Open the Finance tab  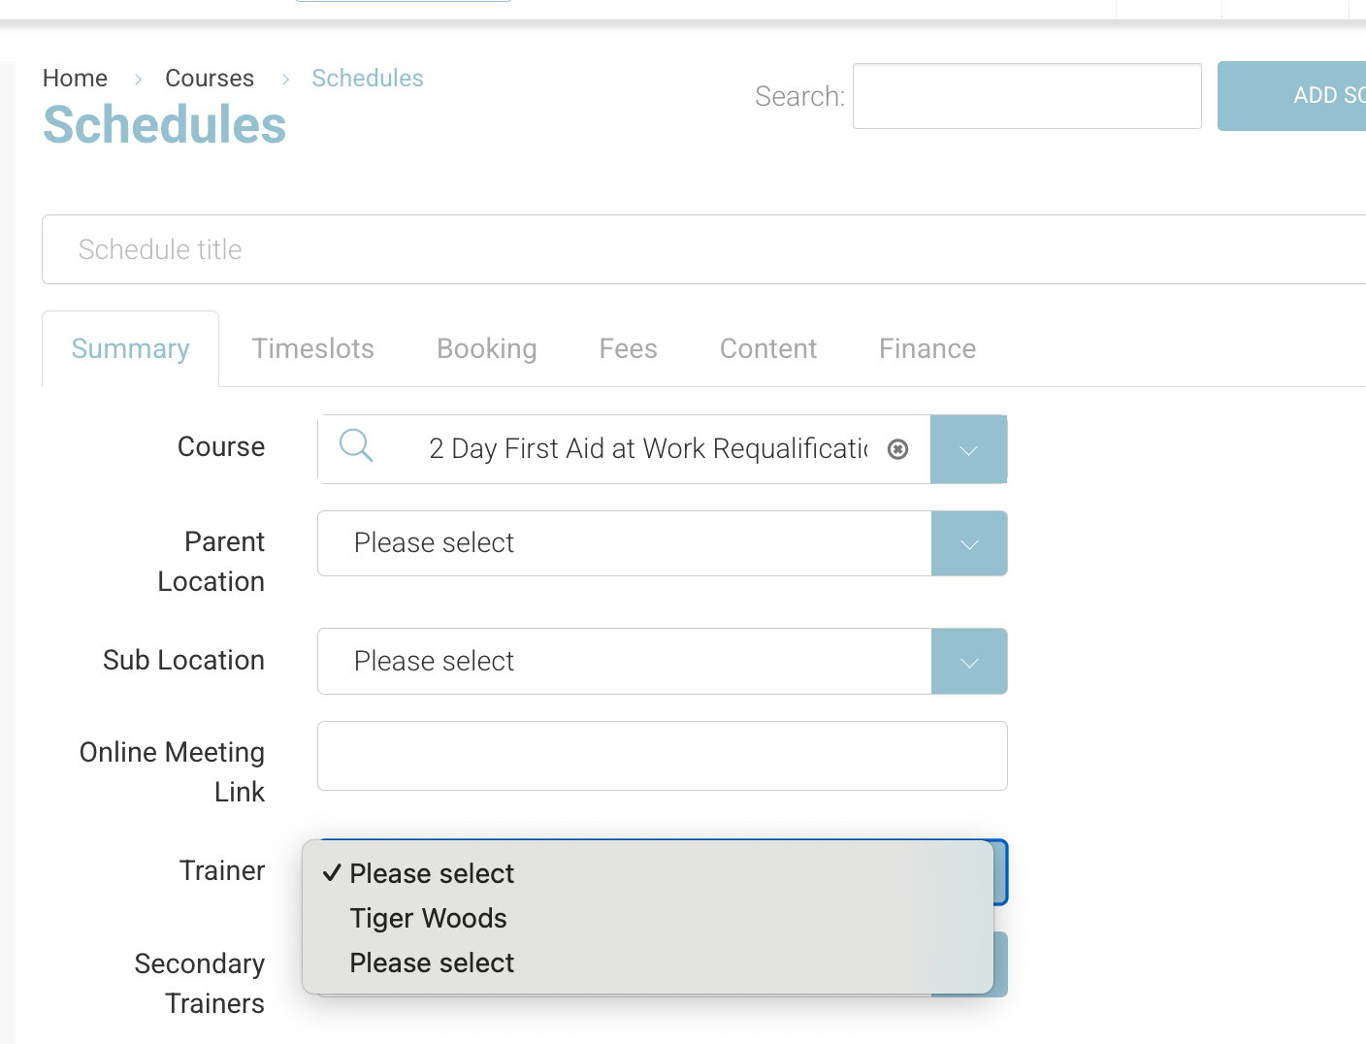point(927,348)
